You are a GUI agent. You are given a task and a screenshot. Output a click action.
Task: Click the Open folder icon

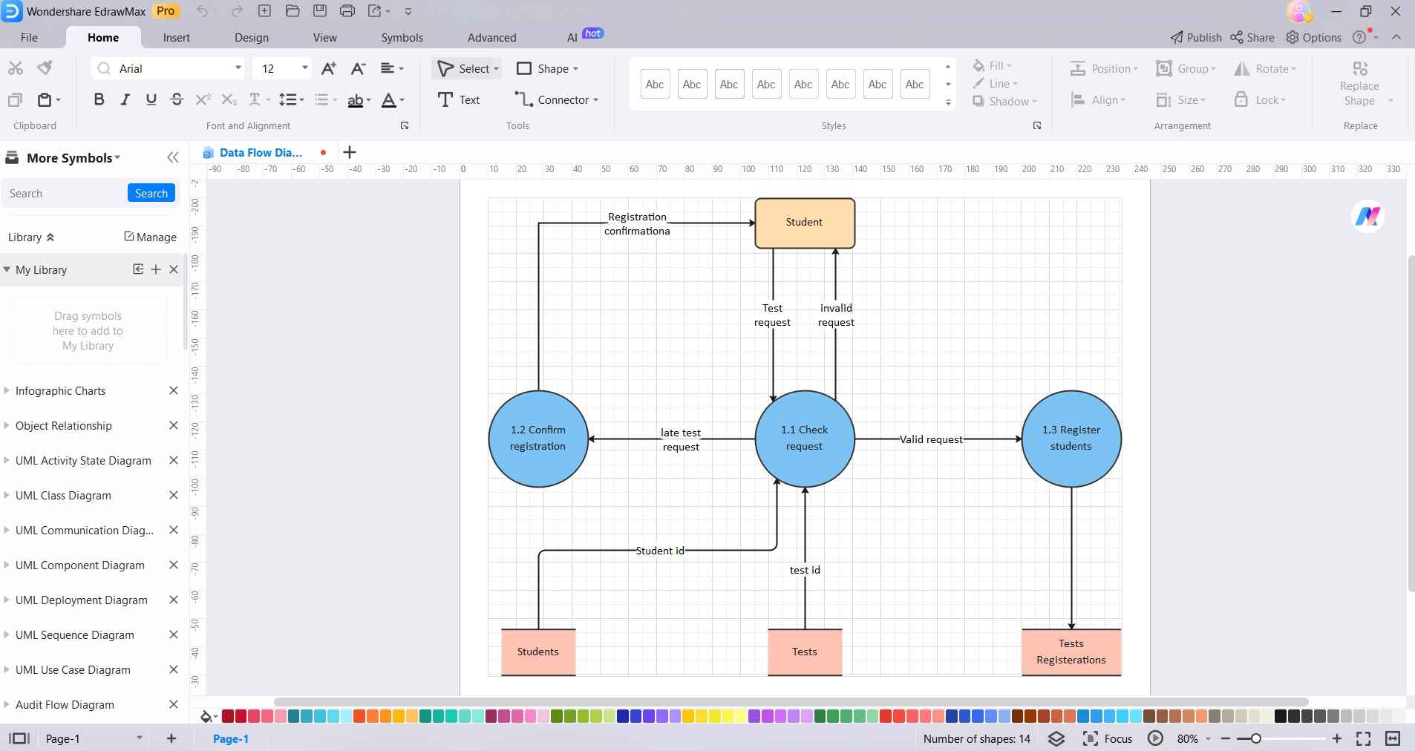tap(293, 11)
